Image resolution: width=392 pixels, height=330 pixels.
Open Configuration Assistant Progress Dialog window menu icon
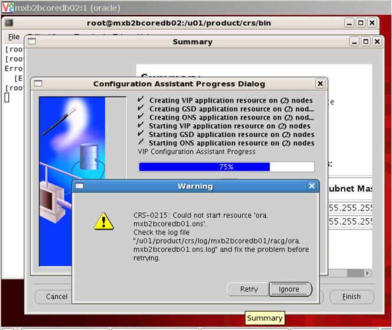point(38,83)
